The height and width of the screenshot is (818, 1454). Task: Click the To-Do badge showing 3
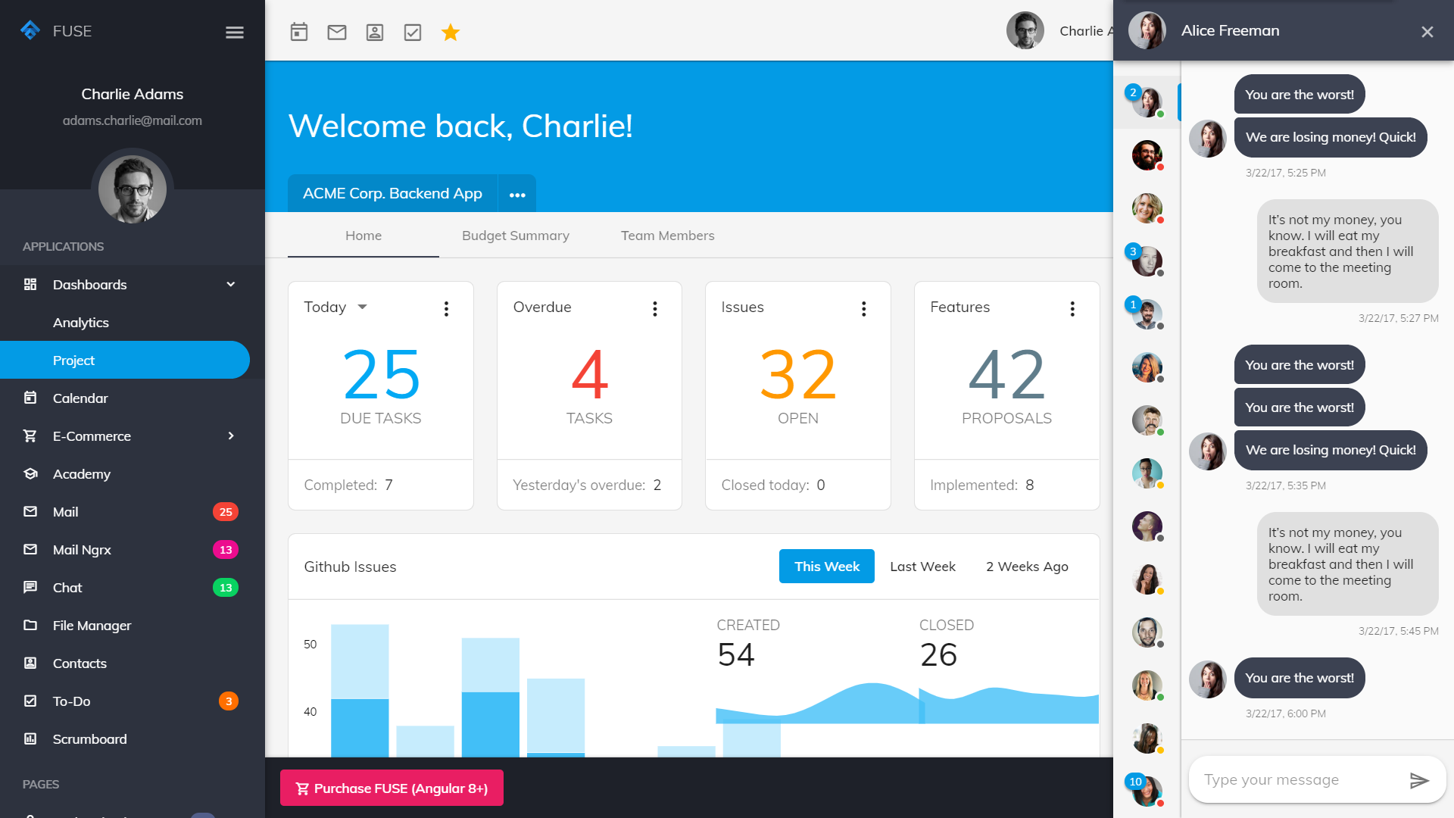229,701
